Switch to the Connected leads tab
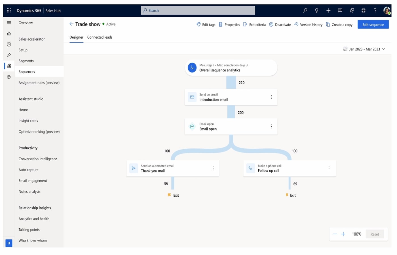Viewport: 397px width, 255px height. click(x=100, y=37)
